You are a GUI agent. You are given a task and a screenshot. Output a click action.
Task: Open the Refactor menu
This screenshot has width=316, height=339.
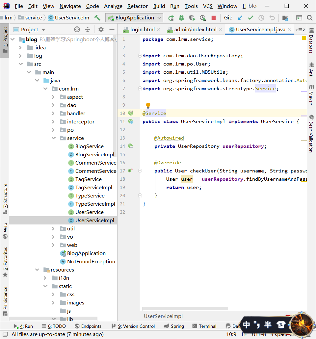pyautogui.click(x=137, y=6)
